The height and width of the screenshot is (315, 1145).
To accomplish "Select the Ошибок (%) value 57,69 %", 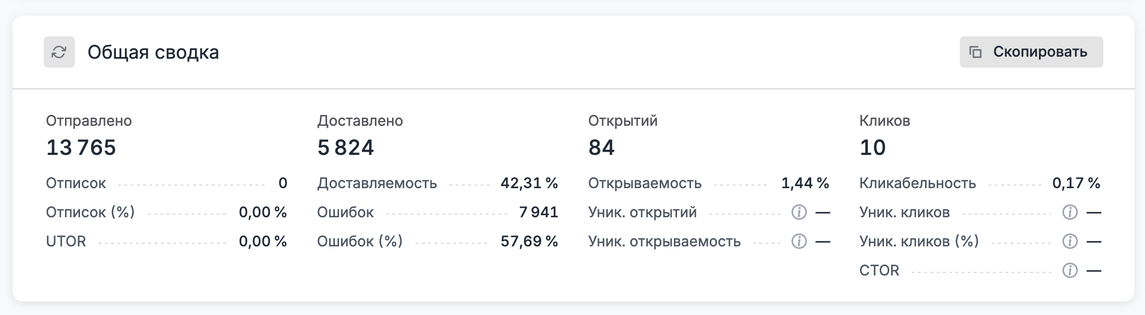I will pos(529,241).
